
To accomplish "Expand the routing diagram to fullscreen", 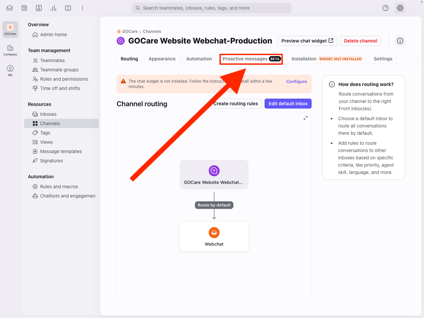I will tap(306, 118).
